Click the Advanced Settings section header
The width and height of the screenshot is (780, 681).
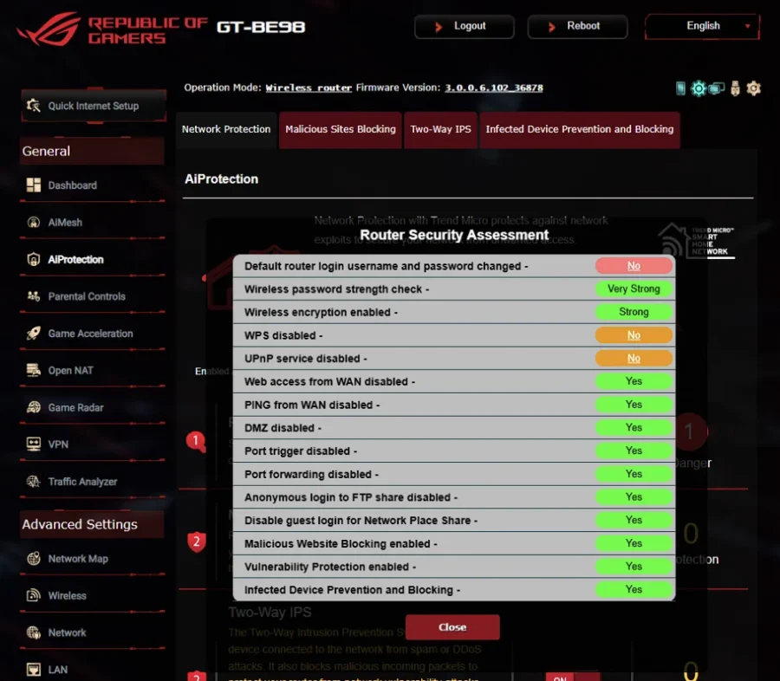93,524
